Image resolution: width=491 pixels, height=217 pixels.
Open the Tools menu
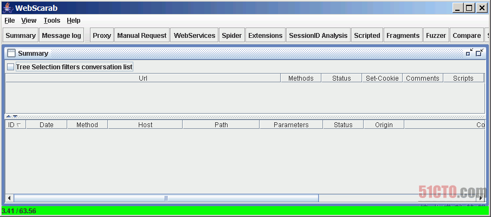[51, 21]
